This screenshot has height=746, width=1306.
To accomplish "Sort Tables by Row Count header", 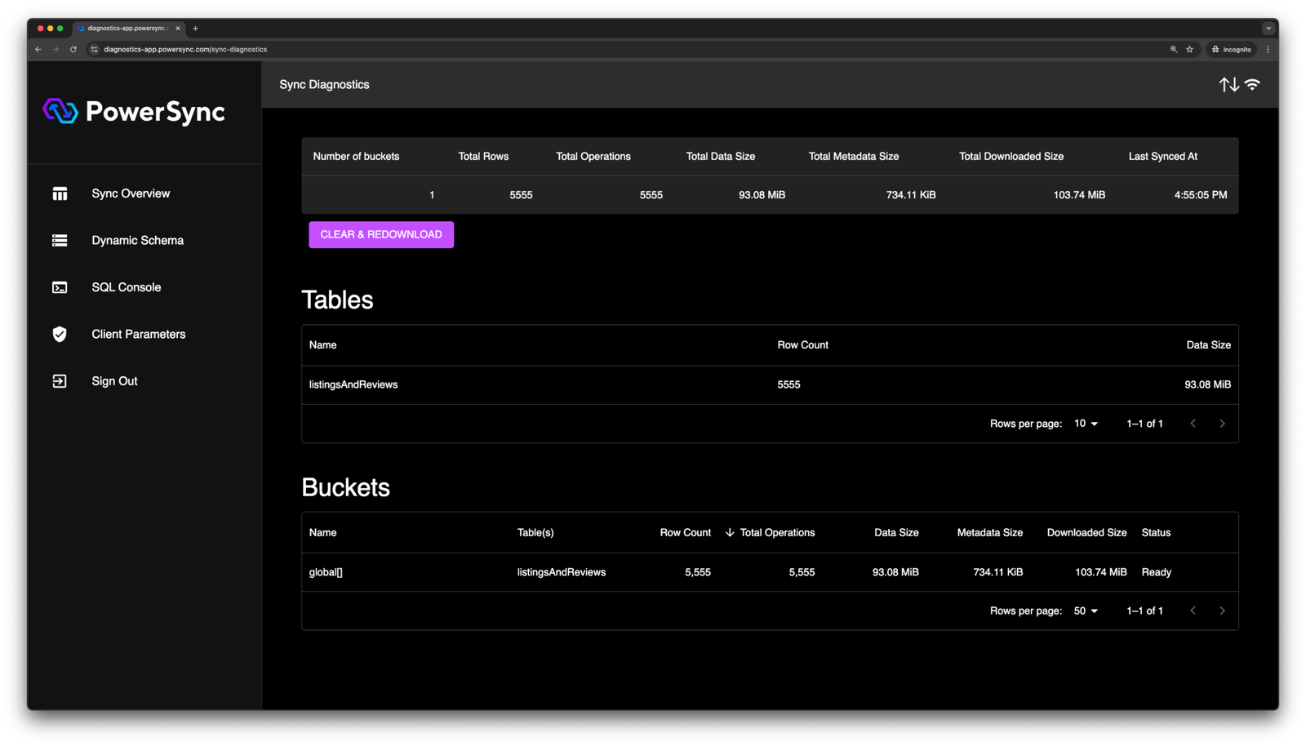I will 802,345.
